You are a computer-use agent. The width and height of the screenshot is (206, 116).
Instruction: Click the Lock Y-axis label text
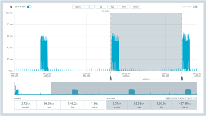tap(20, 7)
